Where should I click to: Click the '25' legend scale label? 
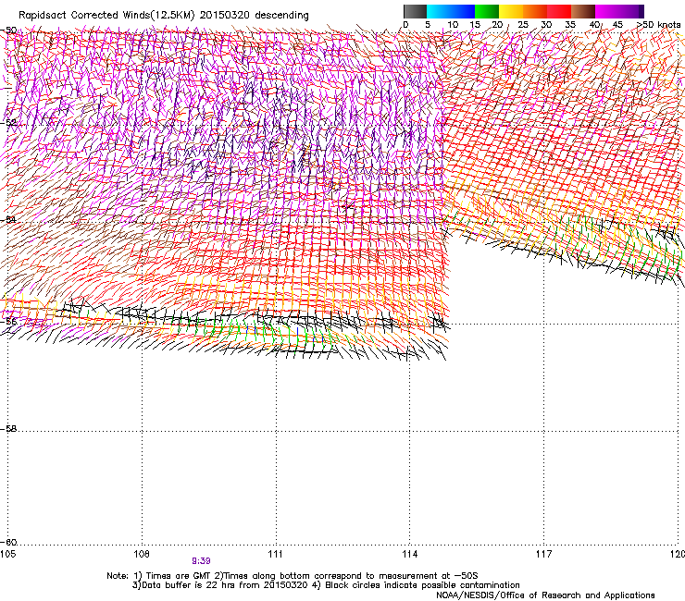523,25
